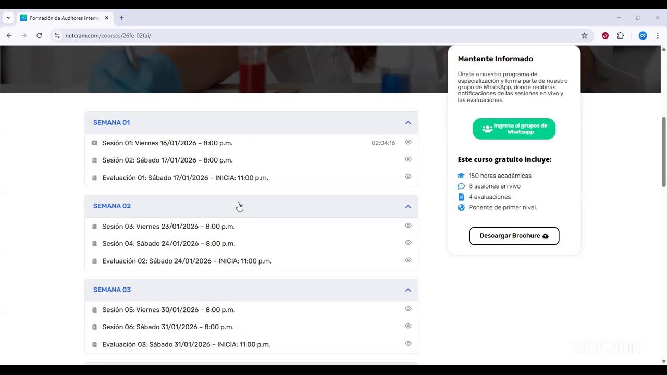Toggle the eye icon for Sesión 02
This screenshot has height=375, width=667.
(x=409, y=159)
